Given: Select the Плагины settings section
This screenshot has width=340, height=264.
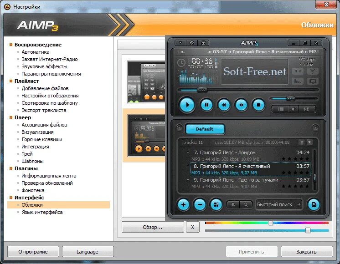Looking at the screenshot, I should click(x=26, y=168).
